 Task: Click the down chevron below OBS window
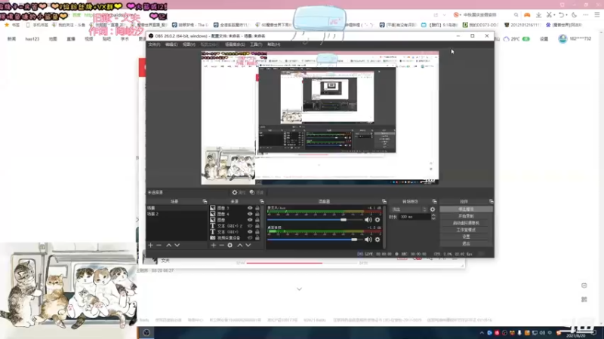(x=299, y=289)
